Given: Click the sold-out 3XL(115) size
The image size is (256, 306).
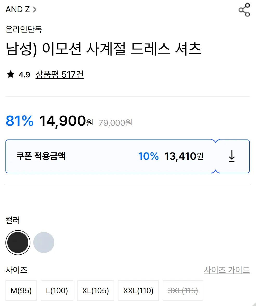Looking at the screenshot, I should pos(183,290).
